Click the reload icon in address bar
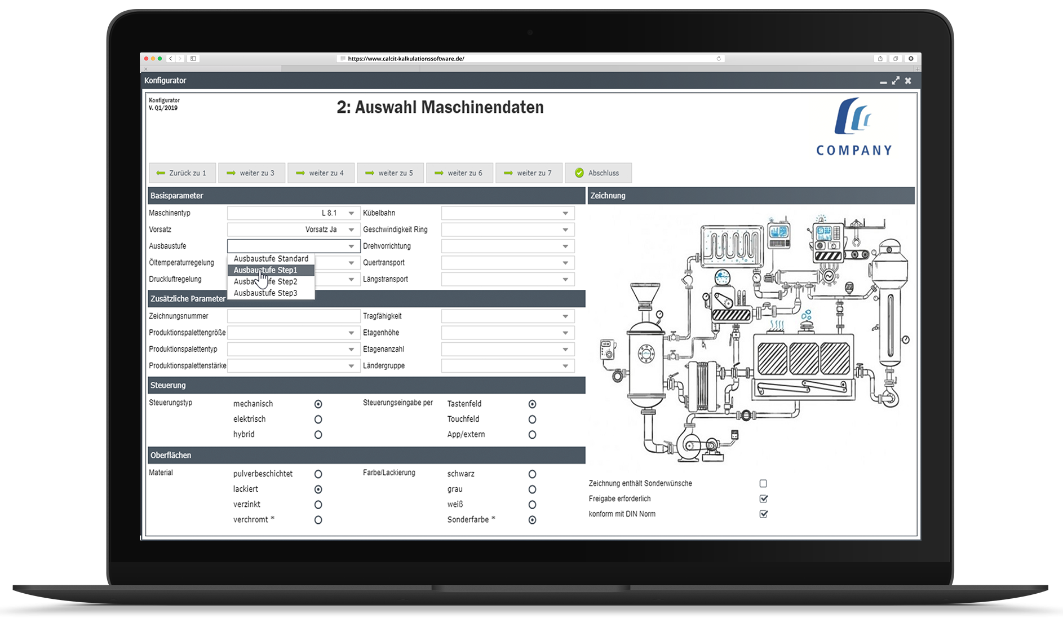Screen dimensions: 1063x618 click(x=719, y=59)
